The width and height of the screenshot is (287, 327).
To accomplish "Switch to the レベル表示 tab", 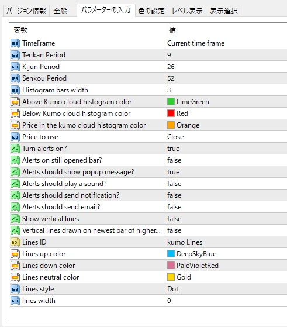I will (x=187, y=11).
